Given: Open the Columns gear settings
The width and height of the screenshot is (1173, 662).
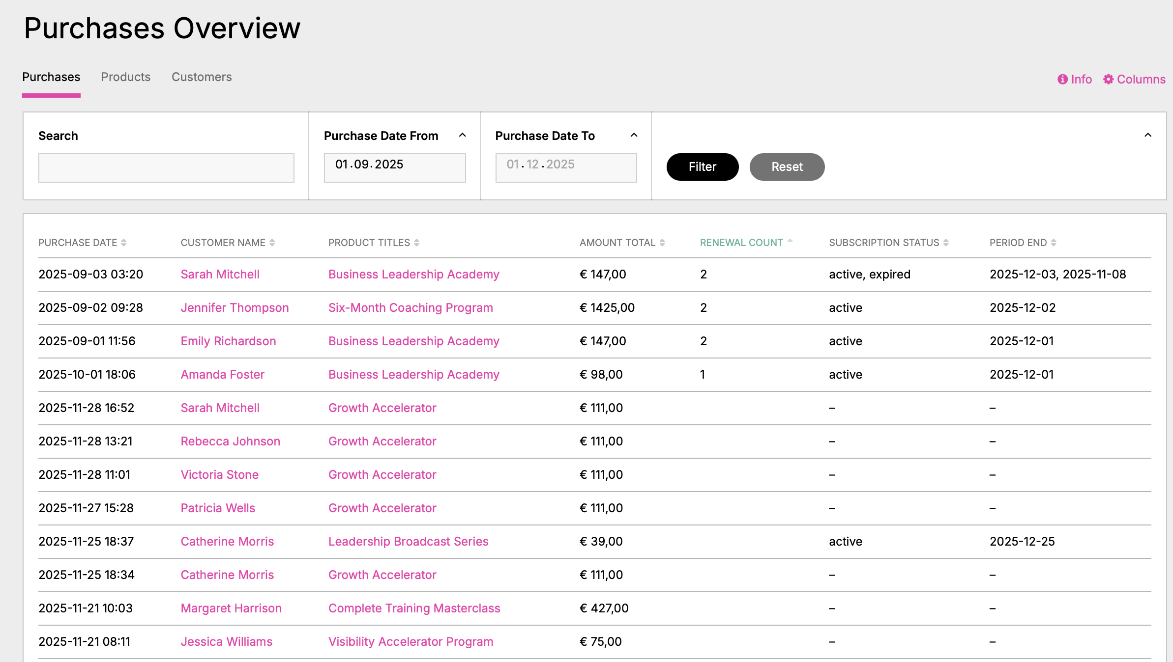Looking at the screenshot, I should coord(1108,80).
